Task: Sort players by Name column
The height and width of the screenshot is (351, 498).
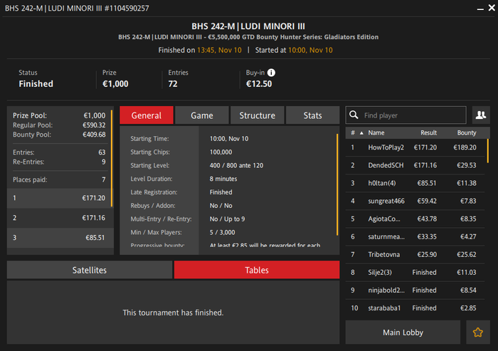Action: tap(376, 133)
